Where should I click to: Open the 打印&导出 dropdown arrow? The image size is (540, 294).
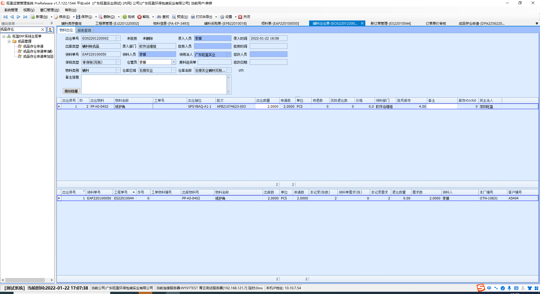(x=216, y=17)
